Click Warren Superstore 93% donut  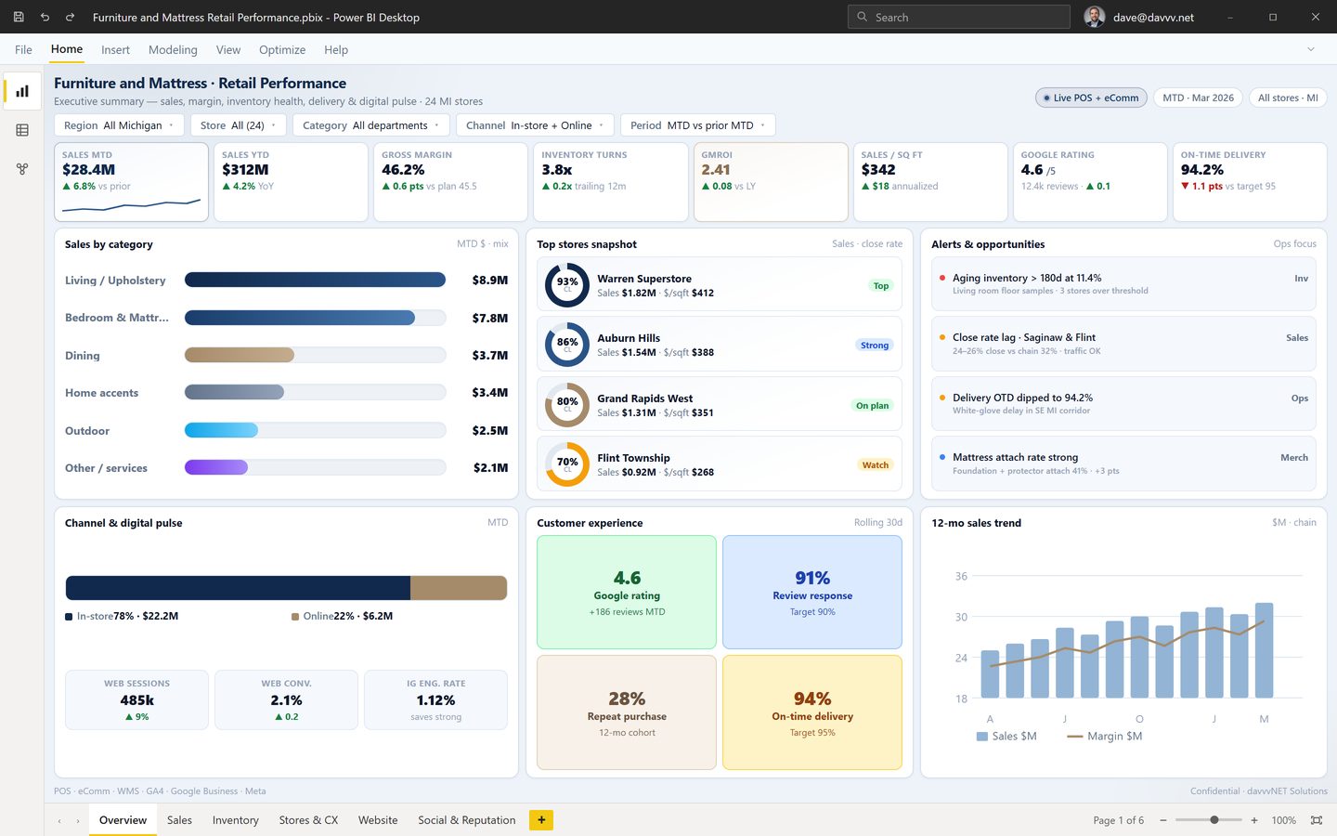567,285
